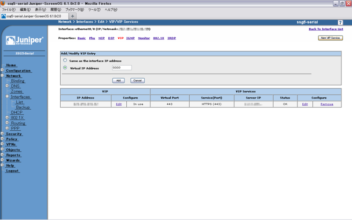Expand the Help tree node
The width and height of the screenshot is (352, 220).
2,165
